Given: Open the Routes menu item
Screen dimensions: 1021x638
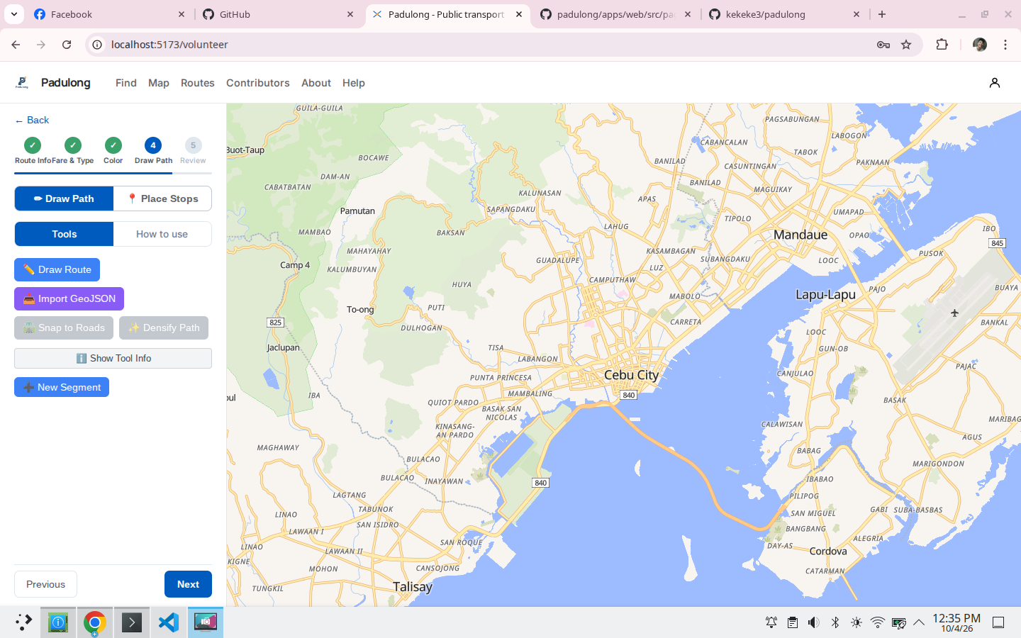Looking at the screenshot, I should [x=197, y=83].
